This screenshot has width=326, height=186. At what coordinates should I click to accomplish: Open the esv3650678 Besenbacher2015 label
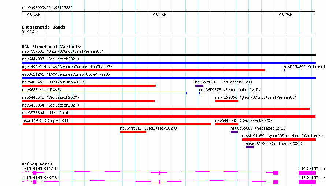tap(230, 90)
